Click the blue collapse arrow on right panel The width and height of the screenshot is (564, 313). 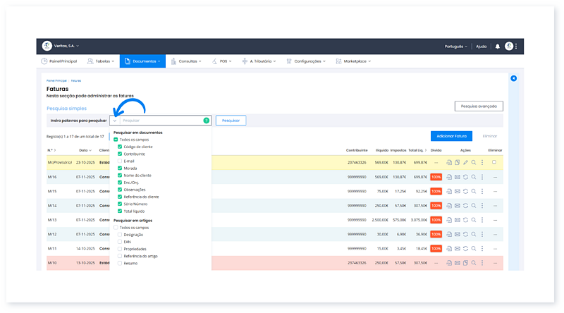click(513, 78)
